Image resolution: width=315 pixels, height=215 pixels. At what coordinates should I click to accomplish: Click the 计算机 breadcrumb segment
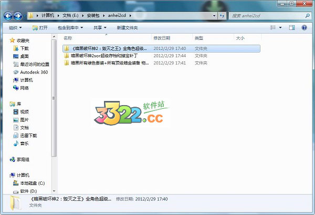coord(48,15)
